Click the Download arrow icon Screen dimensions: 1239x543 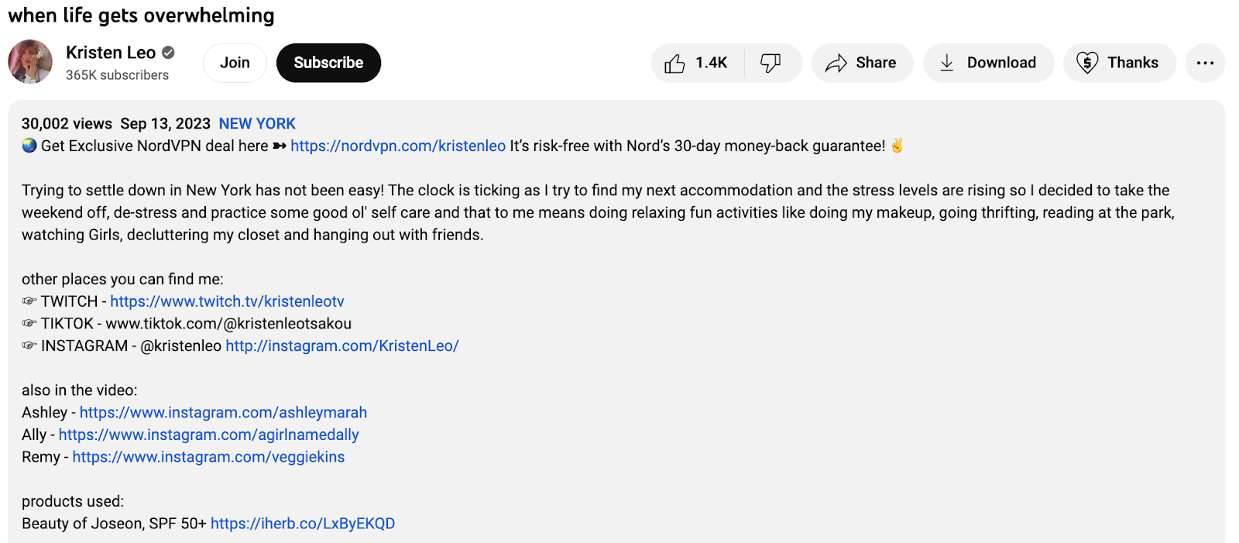pyautogui.click(x=947, y=64)
